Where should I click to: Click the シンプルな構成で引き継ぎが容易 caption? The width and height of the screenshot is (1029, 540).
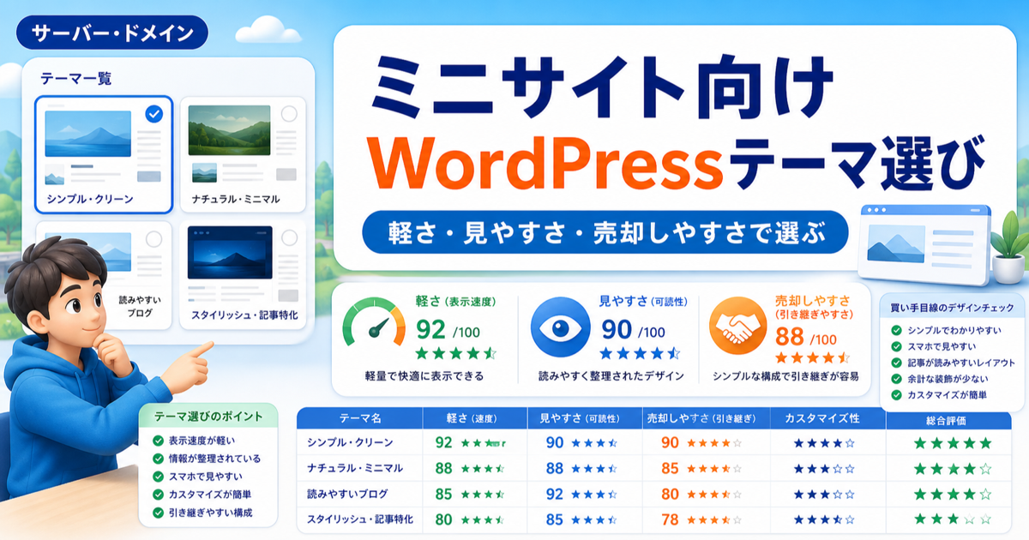(785, 376)
